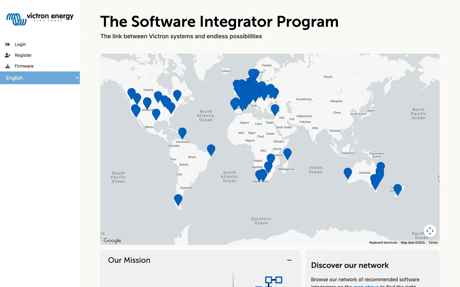Click the 'Discover our network' heading
The image size is (460, 287).
tap(350, 265)
